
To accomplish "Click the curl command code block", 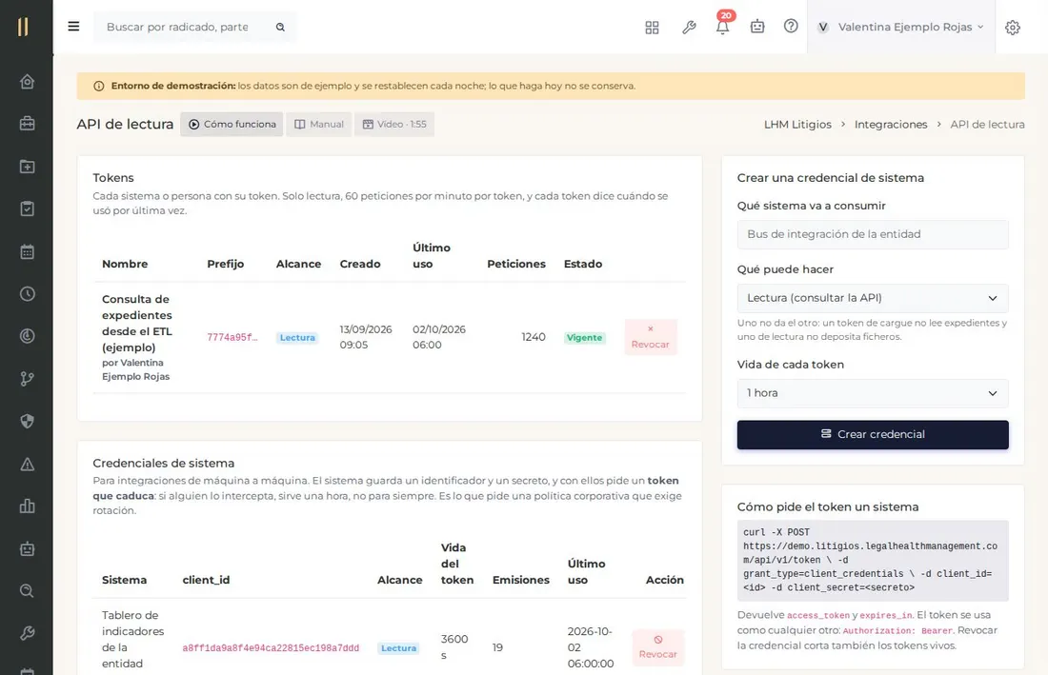I will (872, 560).
